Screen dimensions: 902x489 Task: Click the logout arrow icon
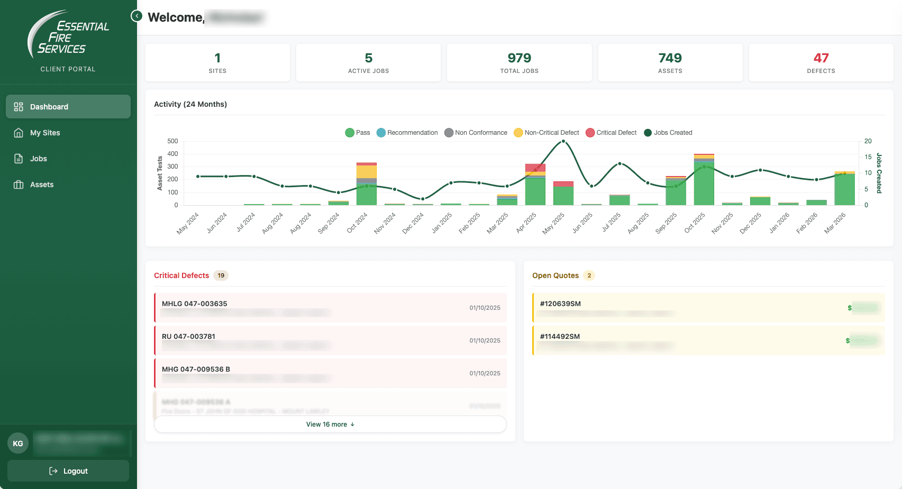point(53,470)
